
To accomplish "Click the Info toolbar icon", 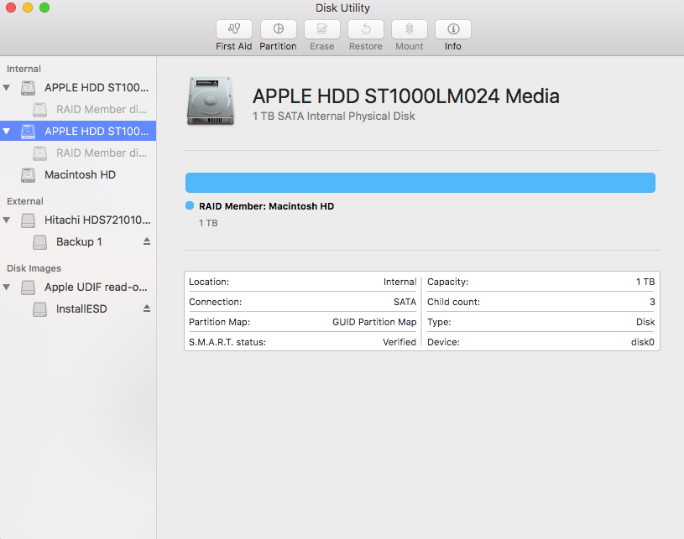I will point(453,29).
